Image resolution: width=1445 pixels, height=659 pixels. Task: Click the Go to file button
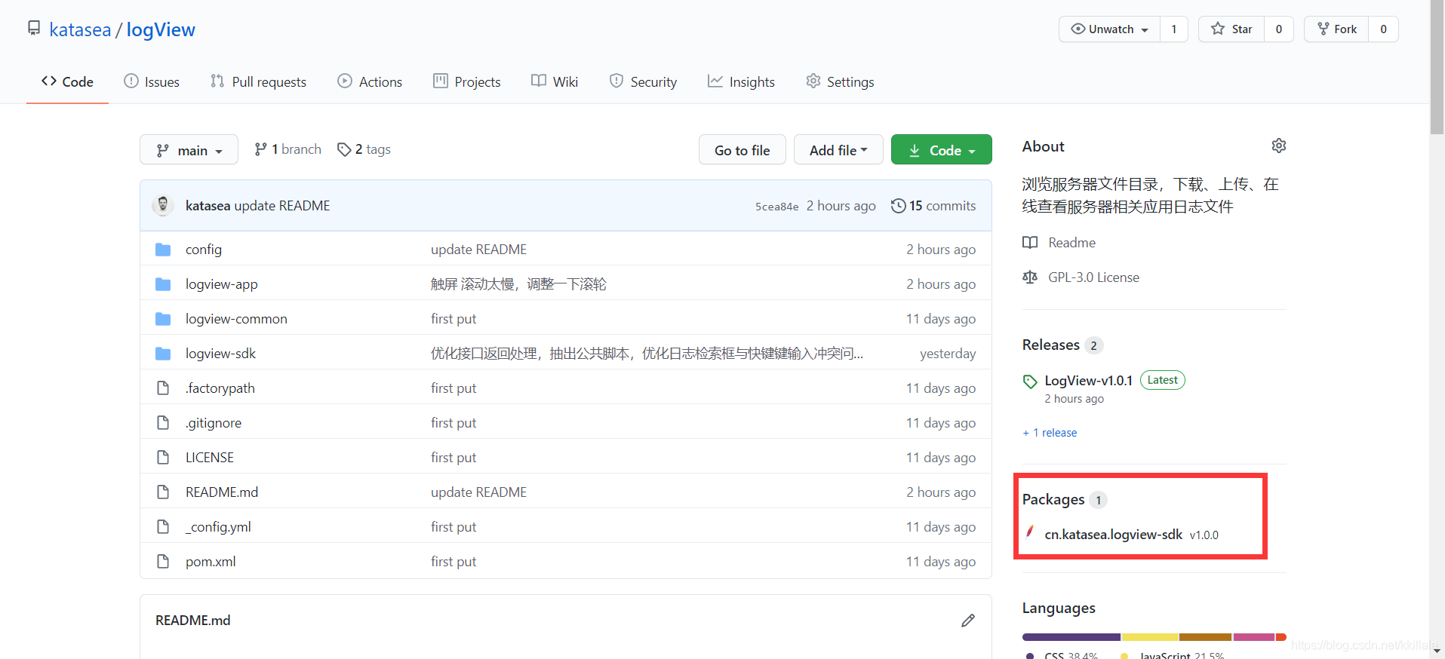click(x=742, y=150)
